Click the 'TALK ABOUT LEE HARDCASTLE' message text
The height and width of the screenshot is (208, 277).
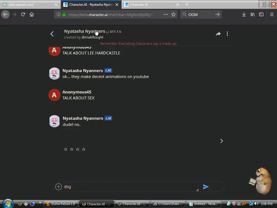91,53
